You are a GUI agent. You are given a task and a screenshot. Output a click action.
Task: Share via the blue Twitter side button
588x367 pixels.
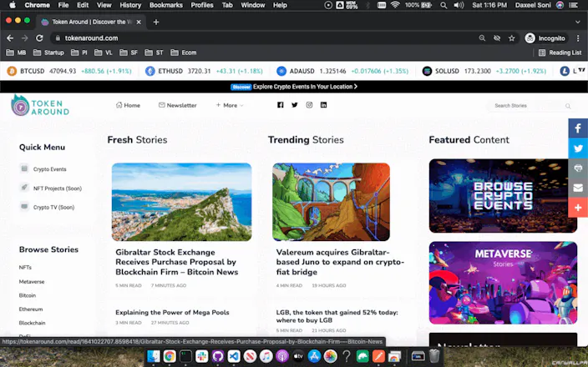578,148
